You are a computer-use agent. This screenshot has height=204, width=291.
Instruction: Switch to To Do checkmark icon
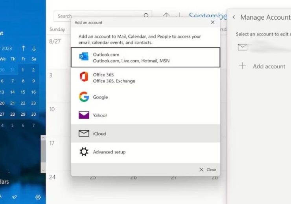(x=15, y=197)
